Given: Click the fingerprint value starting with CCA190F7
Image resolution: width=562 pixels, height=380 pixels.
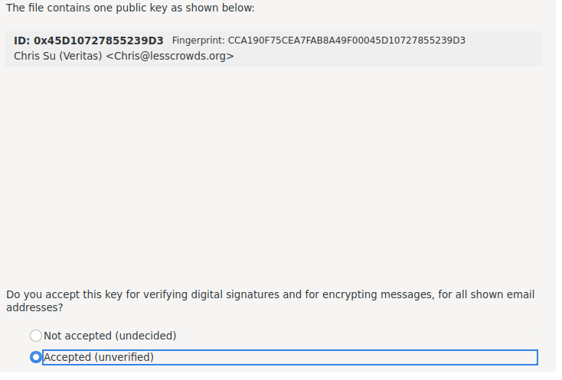Looking at the screenshot, I should (x=346, y=41).
